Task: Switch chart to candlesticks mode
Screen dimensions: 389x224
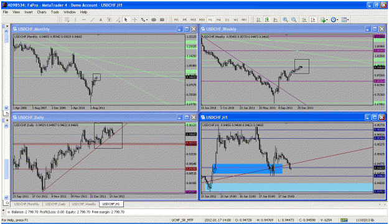Action: [267, 20]
